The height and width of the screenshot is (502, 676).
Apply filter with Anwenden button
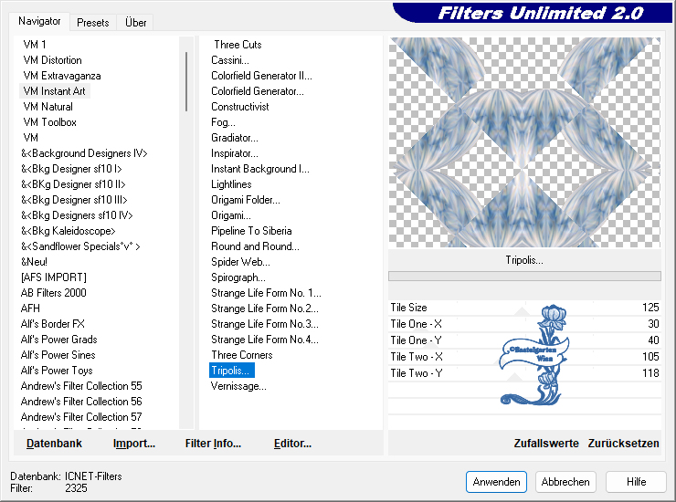[496, 482]
